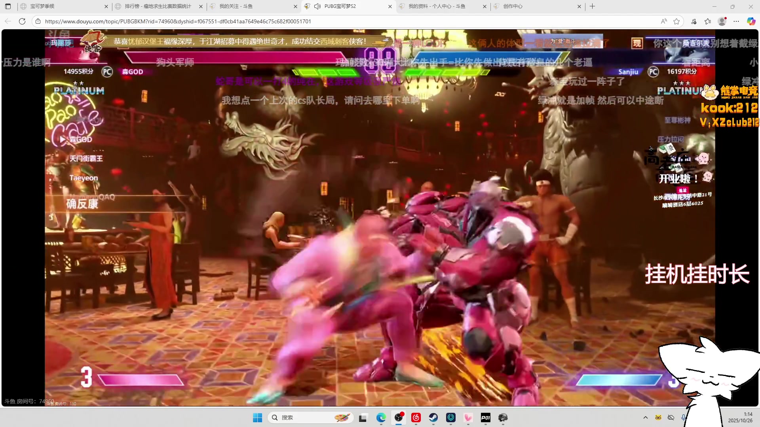Open NetEase Cloud Music from taskbar
Image resolution: width=760 pixels, height=427 pixels.
pyautogui.click(x=416, y=418)
